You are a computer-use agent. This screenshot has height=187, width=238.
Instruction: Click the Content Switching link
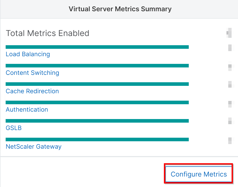coord(32,73)
